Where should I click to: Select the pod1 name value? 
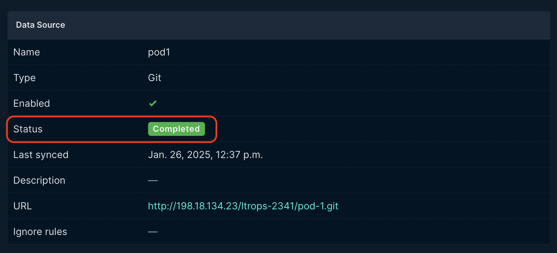pyautogui.click(x=159, y=52)
